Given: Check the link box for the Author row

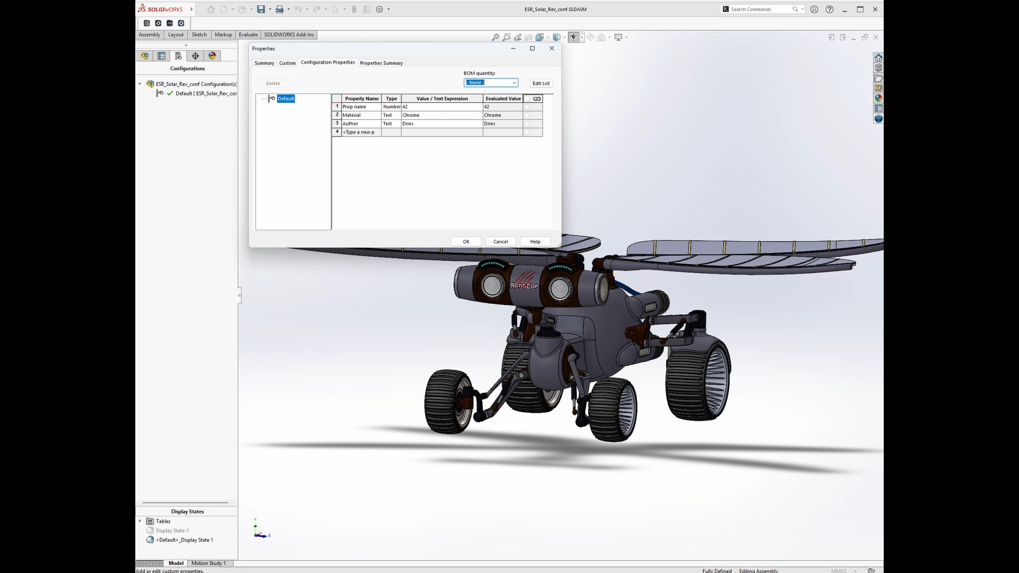Looking at the screenshot, I should point(527,124).
